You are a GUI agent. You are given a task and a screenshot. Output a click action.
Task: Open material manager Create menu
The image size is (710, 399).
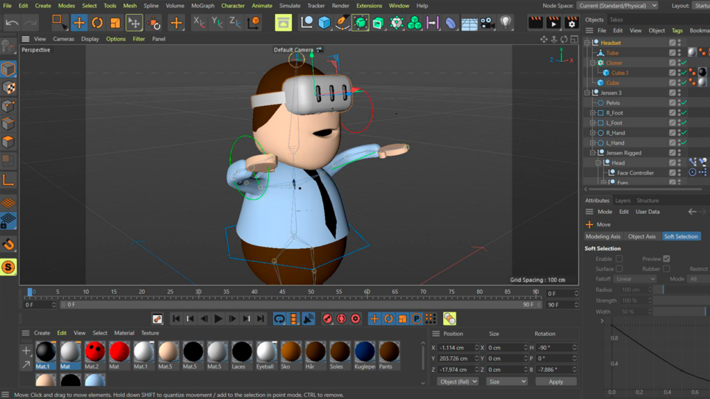(42, 333)
